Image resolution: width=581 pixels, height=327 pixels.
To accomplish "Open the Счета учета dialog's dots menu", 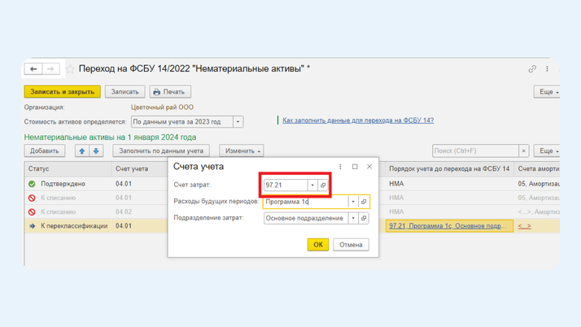I will pyautogui.click(x=340, y=167).
